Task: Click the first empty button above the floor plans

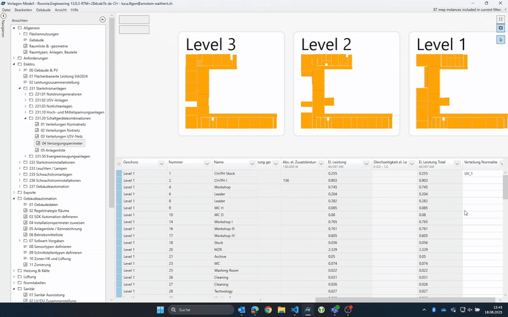Action: 134,19
